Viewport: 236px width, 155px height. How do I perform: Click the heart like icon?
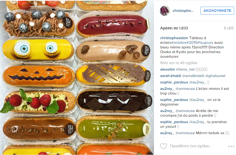coord(164,146)
